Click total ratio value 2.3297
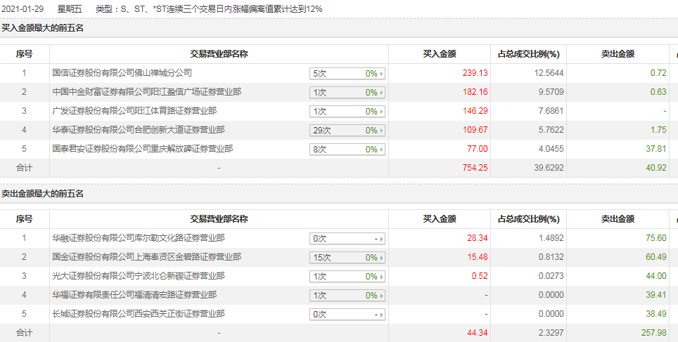This screenshot has width=678, height=342. [551, 333]
